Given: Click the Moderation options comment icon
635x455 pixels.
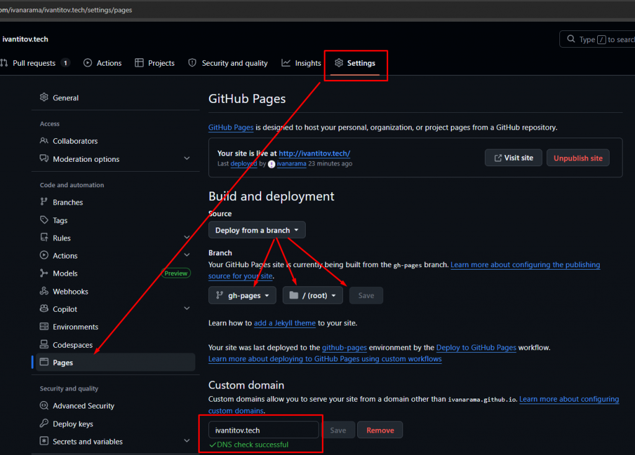Looking at the screenshot, I should pos(44,158).
